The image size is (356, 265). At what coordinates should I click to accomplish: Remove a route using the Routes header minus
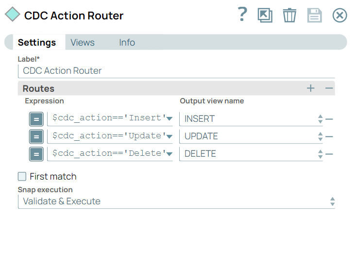329,88
